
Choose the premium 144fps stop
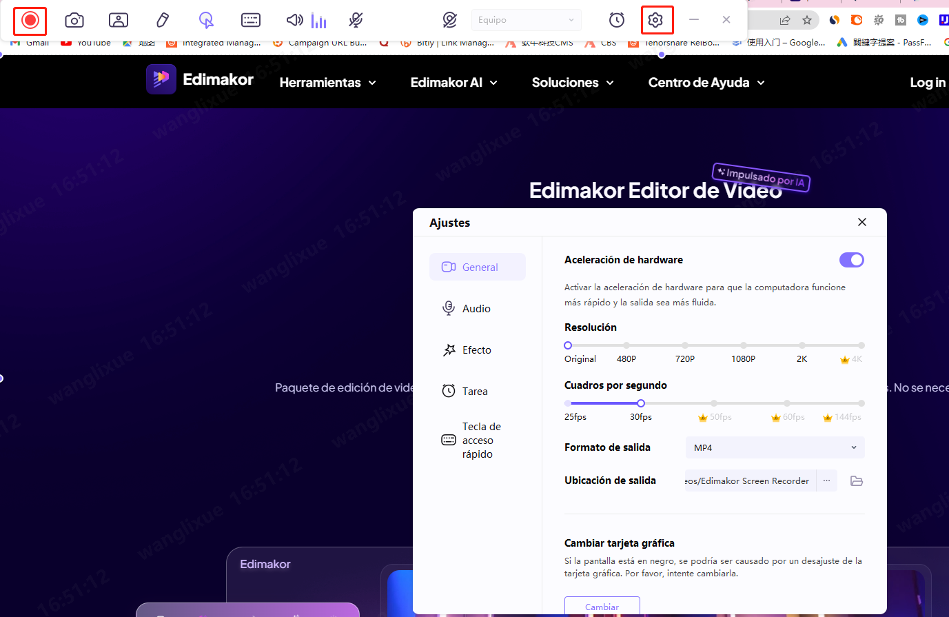point(861,403)
